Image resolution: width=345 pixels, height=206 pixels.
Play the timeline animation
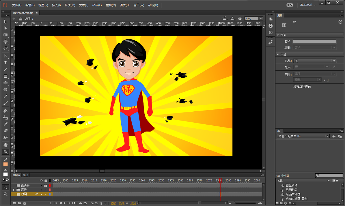[x=65, y=203]
